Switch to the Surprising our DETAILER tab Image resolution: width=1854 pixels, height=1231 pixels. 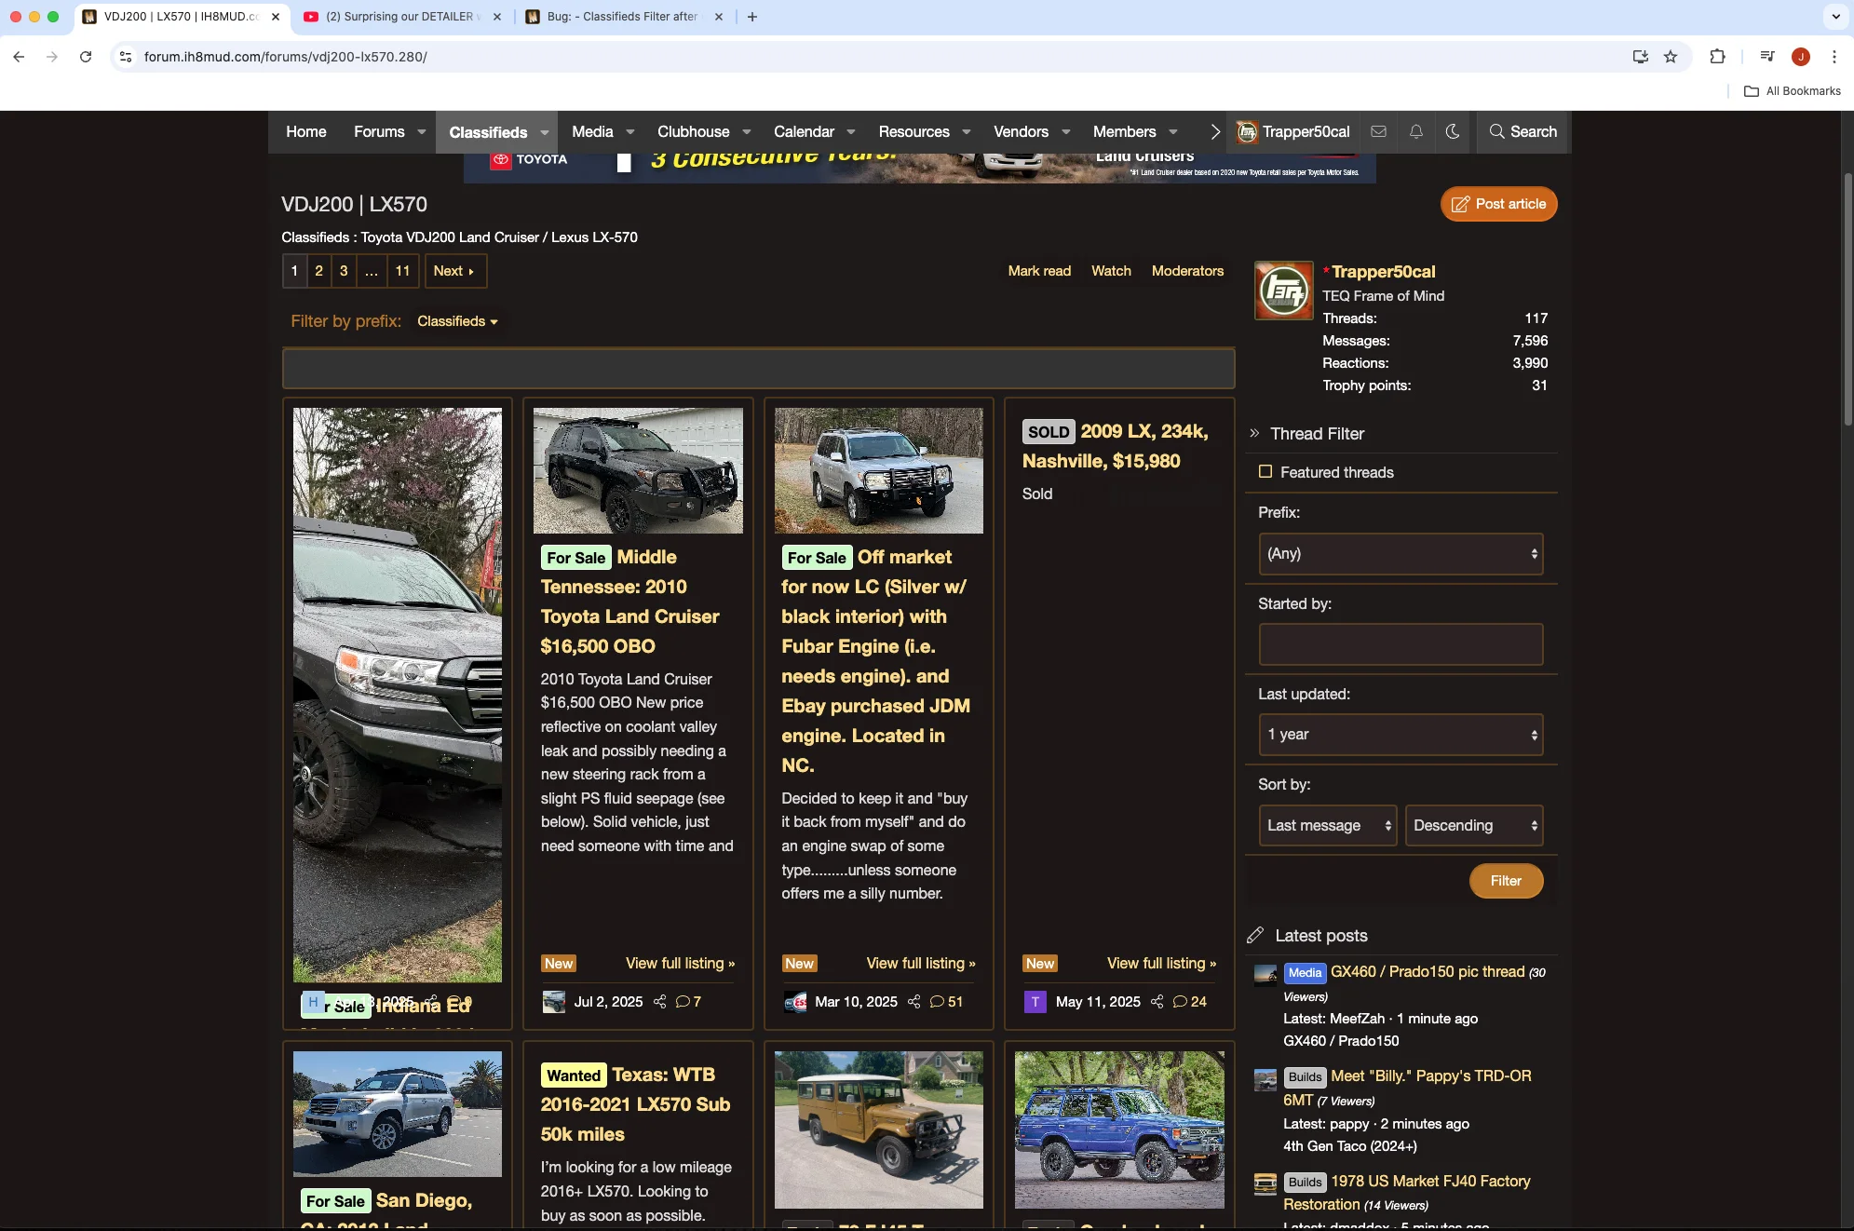pos(401,17)
